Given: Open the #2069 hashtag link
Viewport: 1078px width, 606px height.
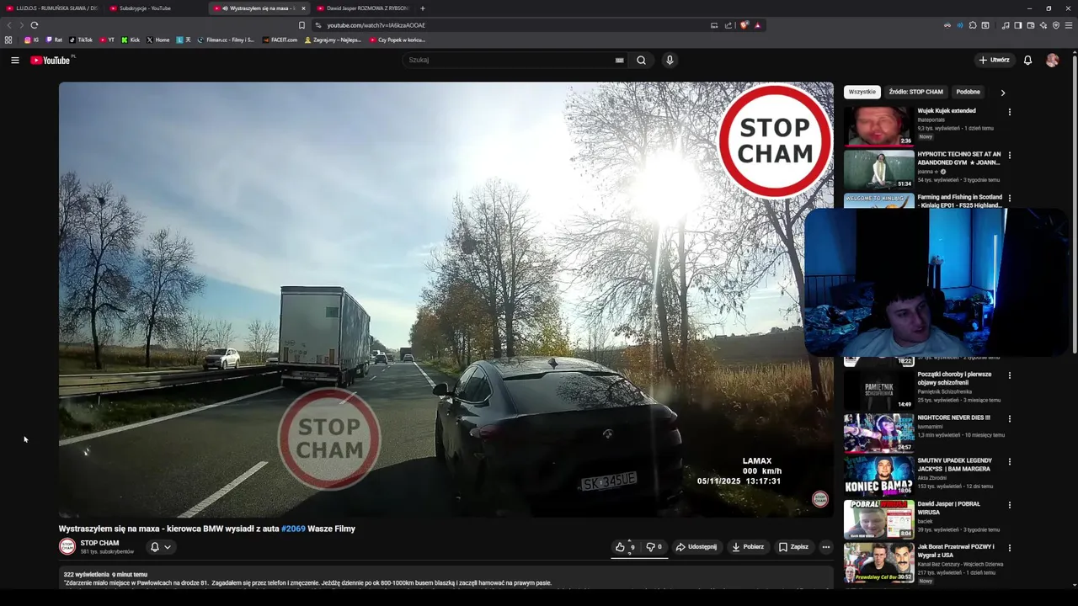Looking at the screenshot, I should click(x=293, y=529).
